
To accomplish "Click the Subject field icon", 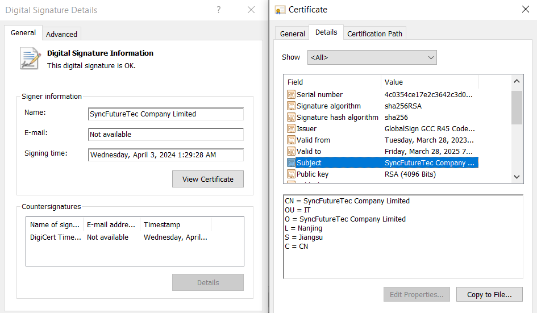I will coord(291,162).
